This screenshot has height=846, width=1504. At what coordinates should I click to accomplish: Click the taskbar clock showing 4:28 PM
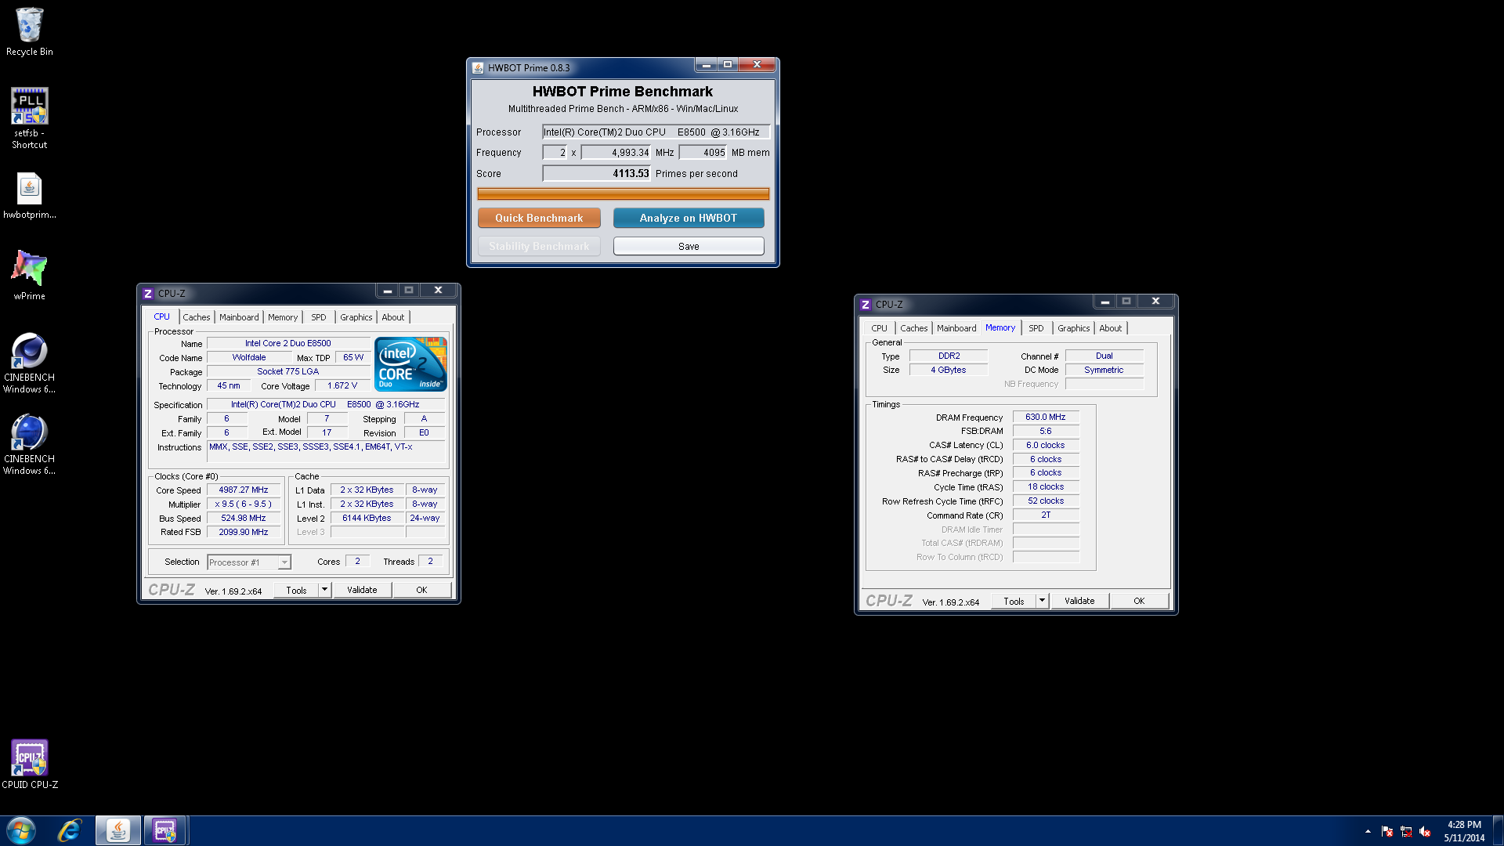tap(1464, 831)
